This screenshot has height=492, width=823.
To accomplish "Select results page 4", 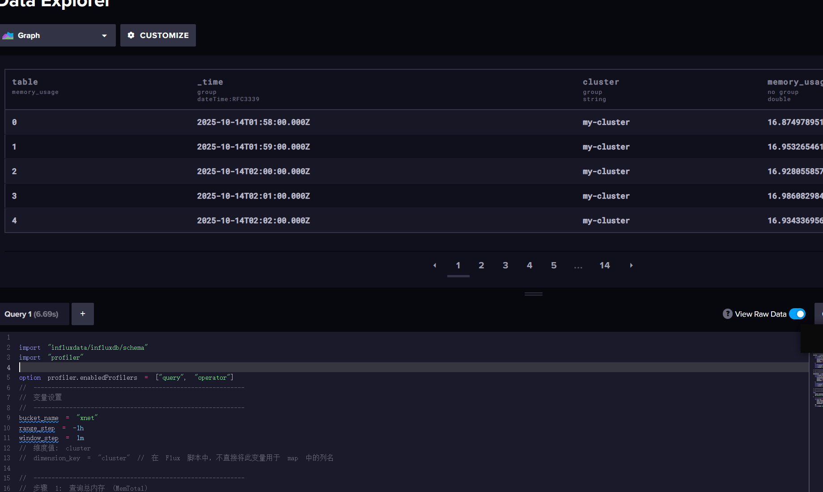I will pos(530,265).
